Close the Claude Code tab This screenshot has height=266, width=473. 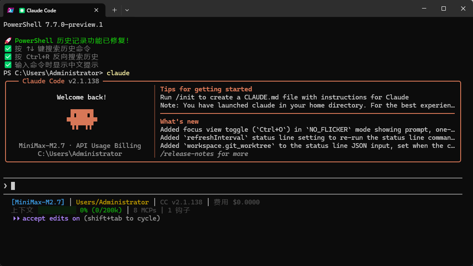[x=96, y=10]
